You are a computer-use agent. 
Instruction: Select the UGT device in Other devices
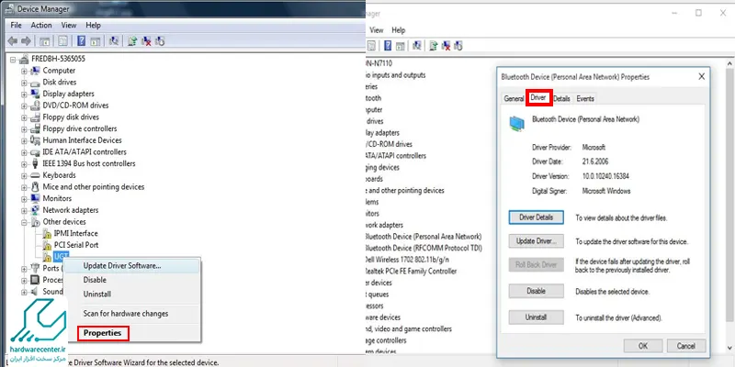pyautogui.click(x=61, y=256)
